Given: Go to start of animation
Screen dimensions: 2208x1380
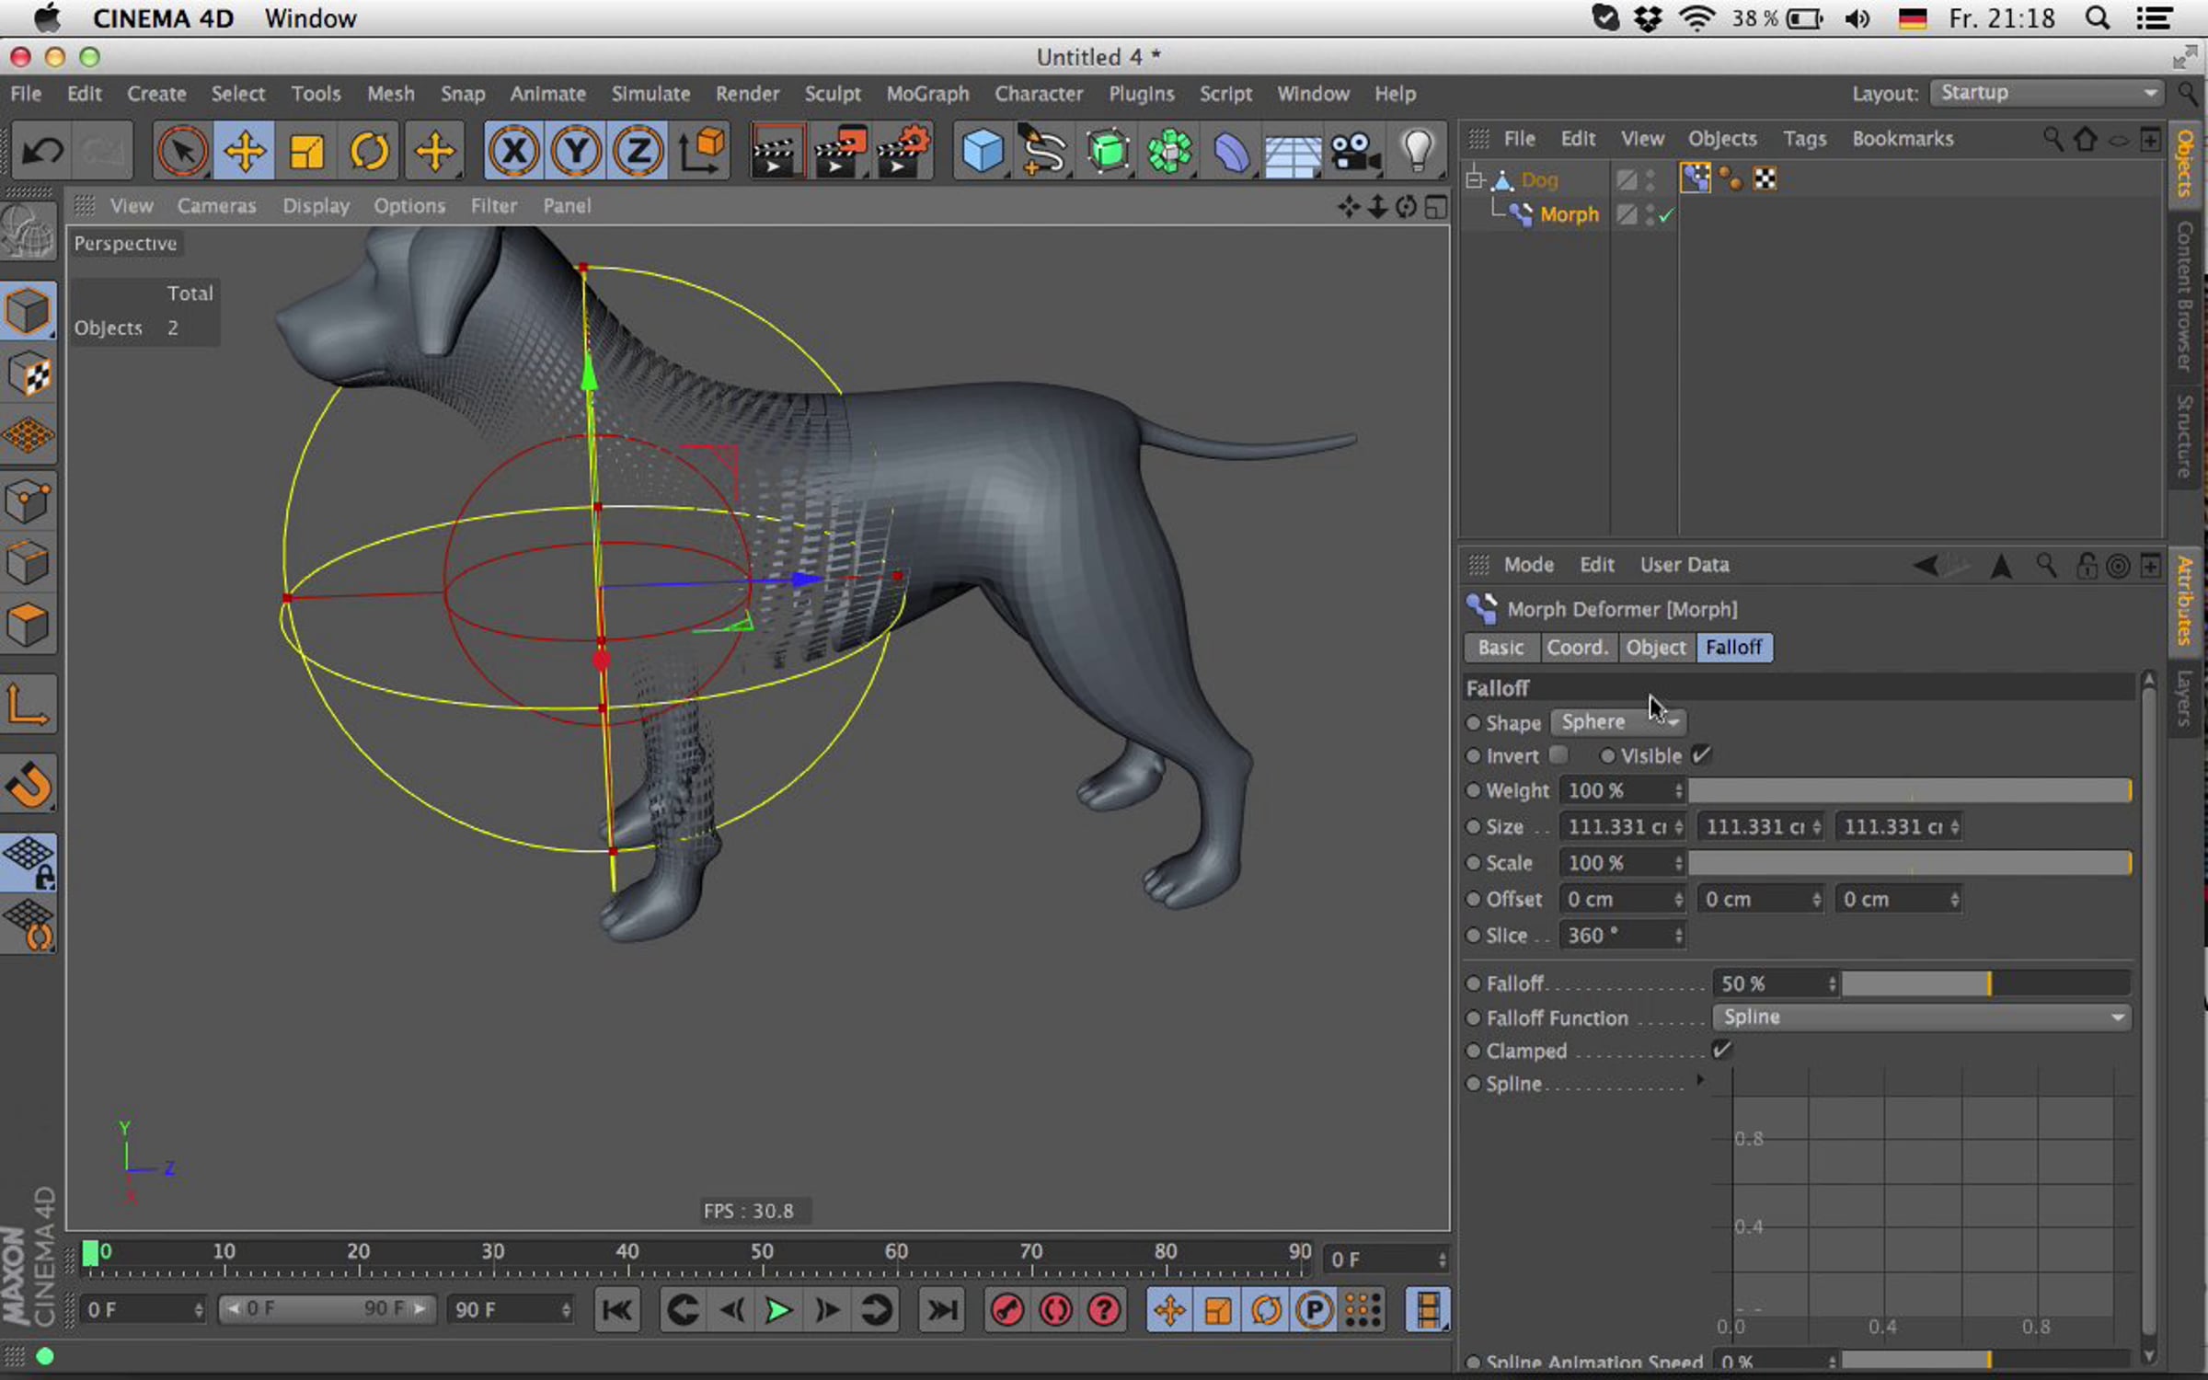Looking at the screenshot, I should (616, 1309).
